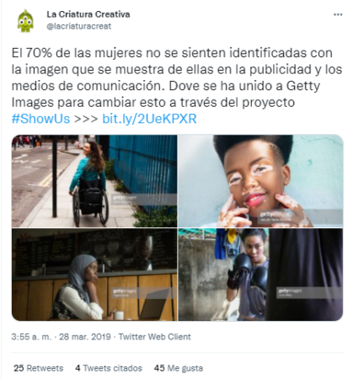
Task: View the 4 Tweets citados list
Action: point(109,368)
